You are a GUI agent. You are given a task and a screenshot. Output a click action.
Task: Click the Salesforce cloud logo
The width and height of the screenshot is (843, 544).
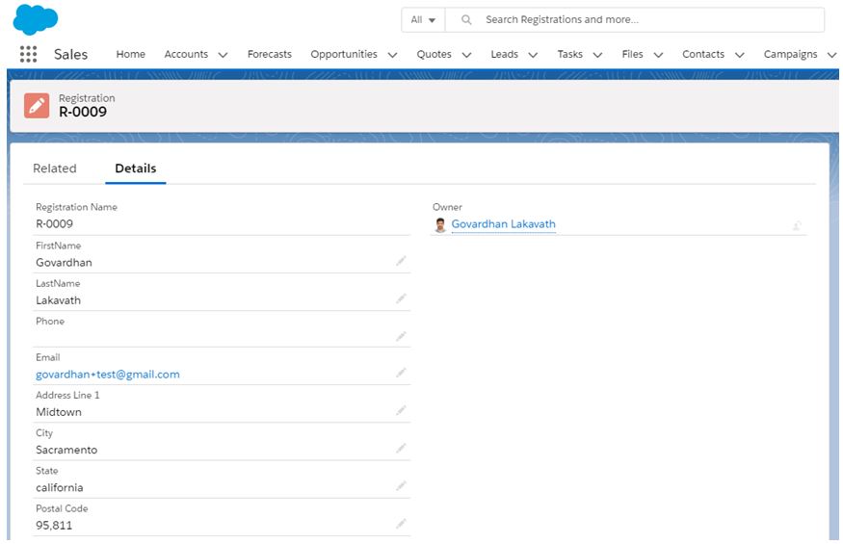[x=36, y=19]
